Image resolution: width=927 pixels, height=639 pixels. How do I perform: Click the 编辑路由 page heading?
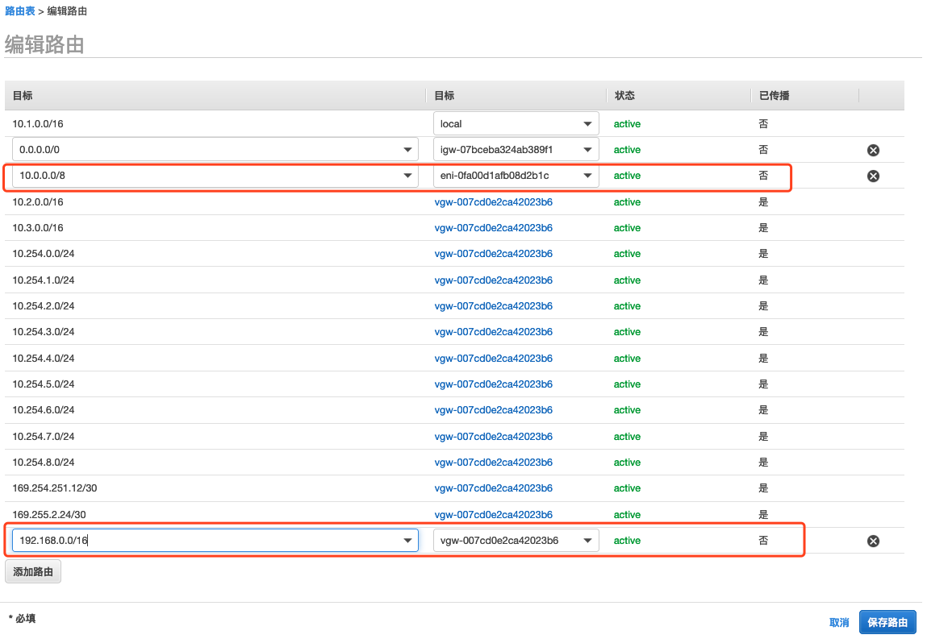pos(44,45)
